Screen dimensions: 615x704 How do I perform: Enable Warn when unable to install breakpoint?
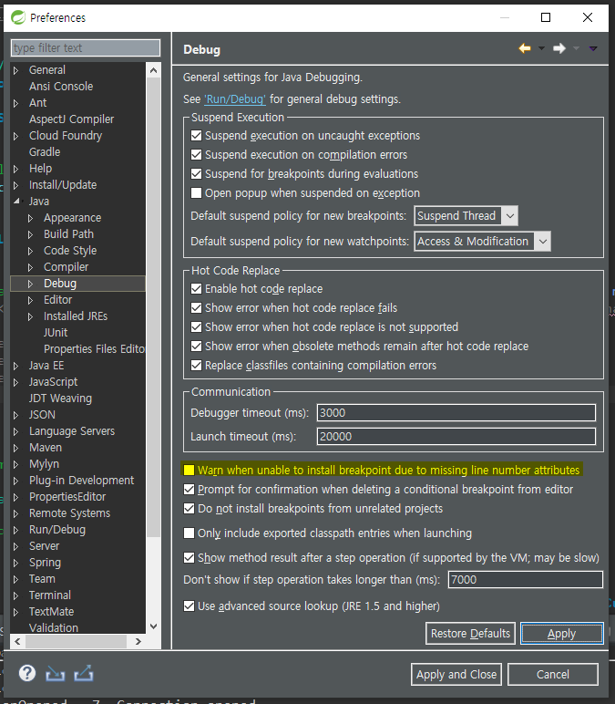coord(189,470)
